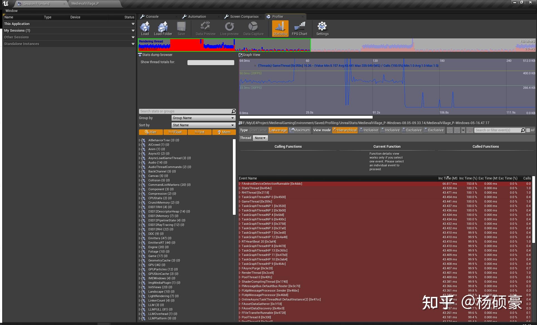The height and width of the screenshot is (325, 537).
Task: Expand the D3D12RHI stats group
Action: point(140,229)
